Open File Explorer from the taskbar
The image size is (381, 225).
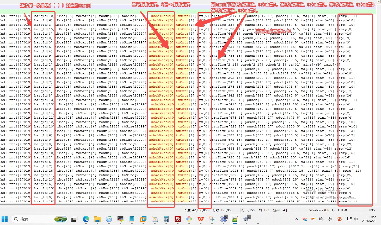(97, 219)
